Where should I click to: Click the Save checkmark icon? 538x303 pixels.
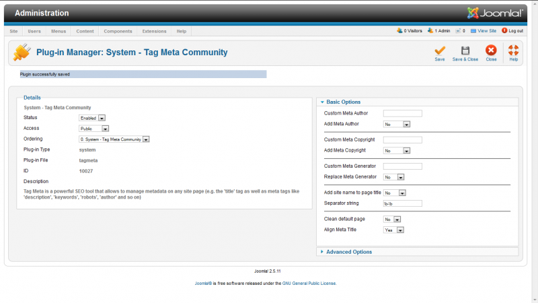tap(440, 50)
